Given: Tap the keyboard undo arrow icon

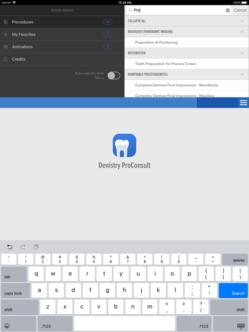Looking at the screenshot, I should point(10,247).
